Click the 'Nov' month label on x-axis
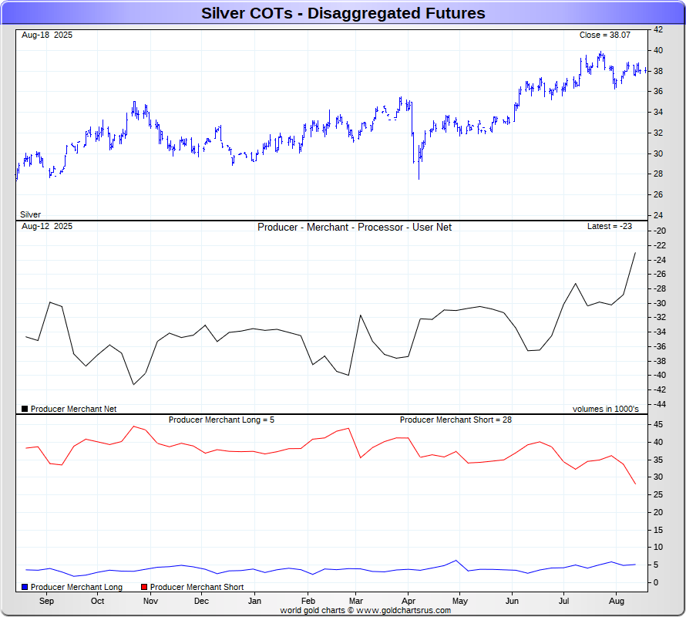 pos(150,601)
